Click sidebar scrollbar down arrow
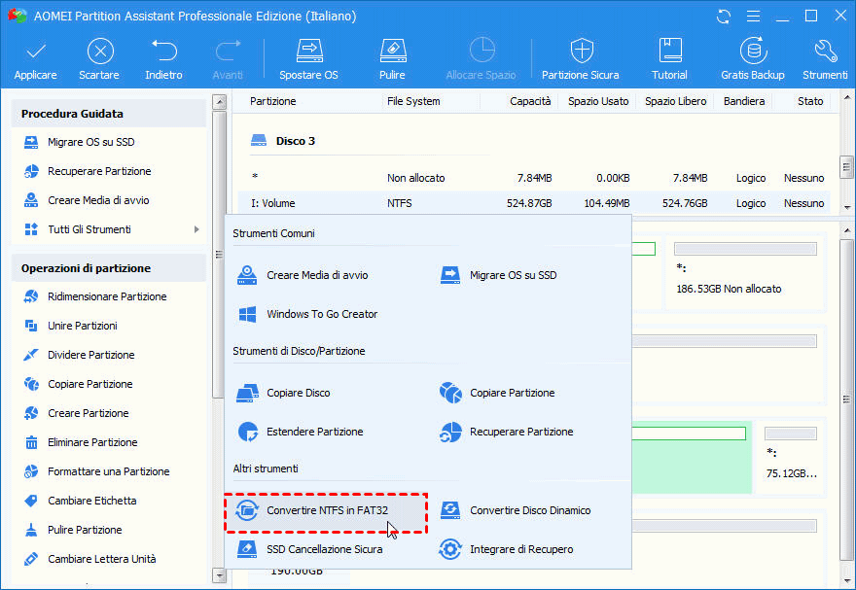 coord(219,575)
